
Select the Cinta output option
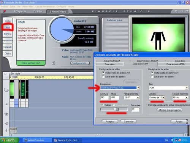point(8,21)
